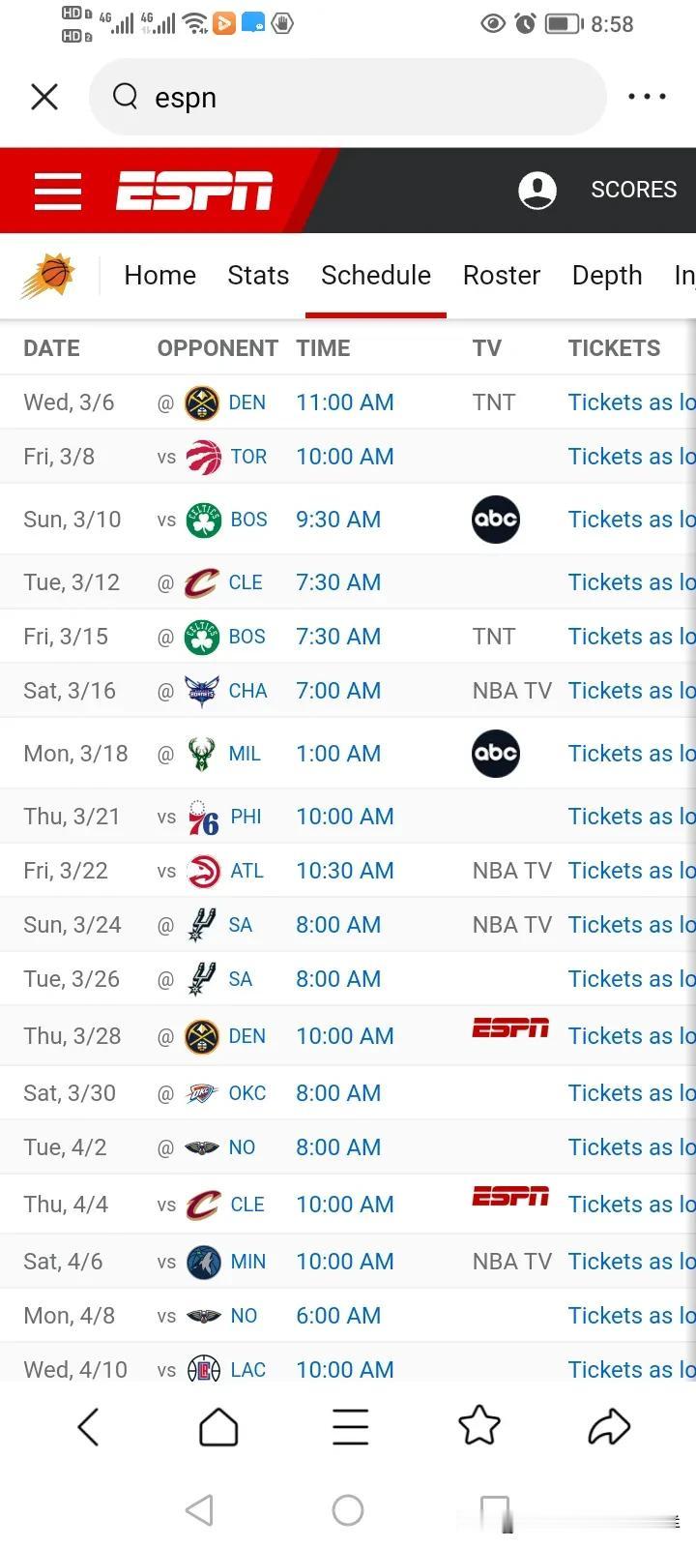Open the browser bottom menu icon
696x1548 pixels.
pos(350,1426)
